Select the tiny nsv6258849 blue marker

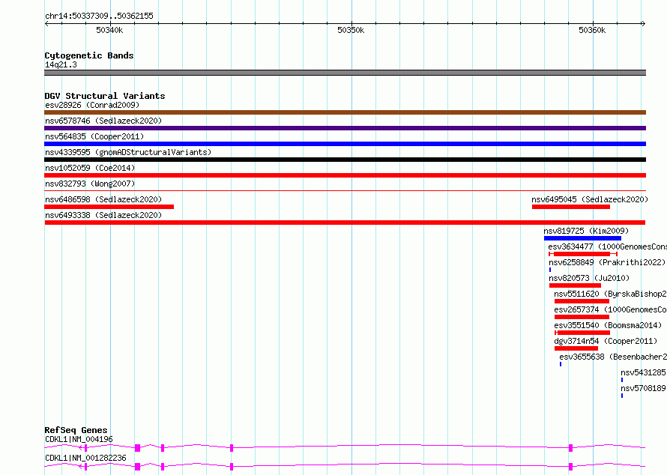tap(550, 270)
